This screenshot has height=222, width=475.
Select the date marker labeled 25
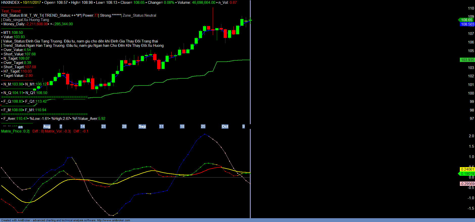tap(203, 126)
